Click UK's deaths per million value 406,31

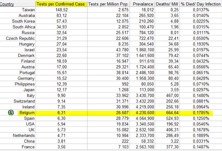click(x=172, y=130)
